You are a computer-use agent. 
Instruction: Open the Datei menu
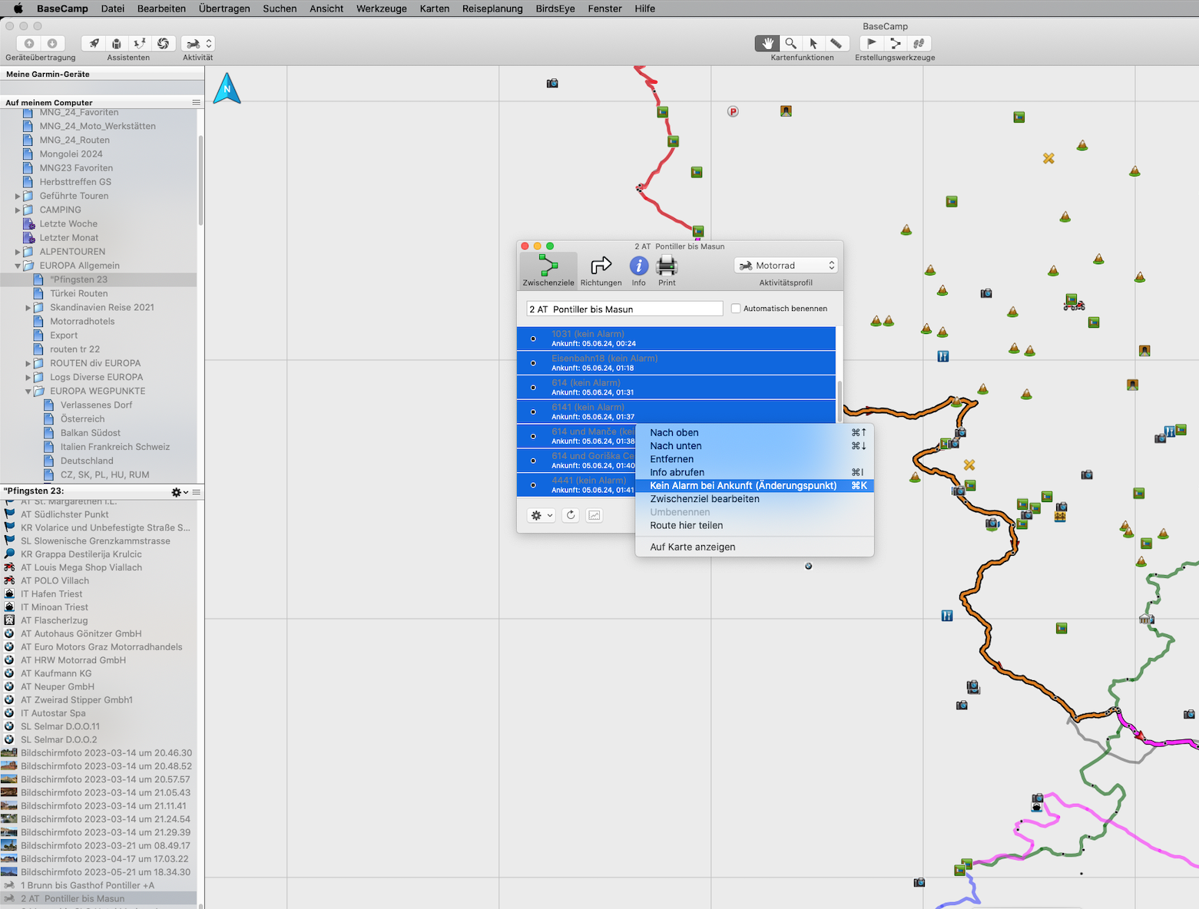click(x=112, y=8)
